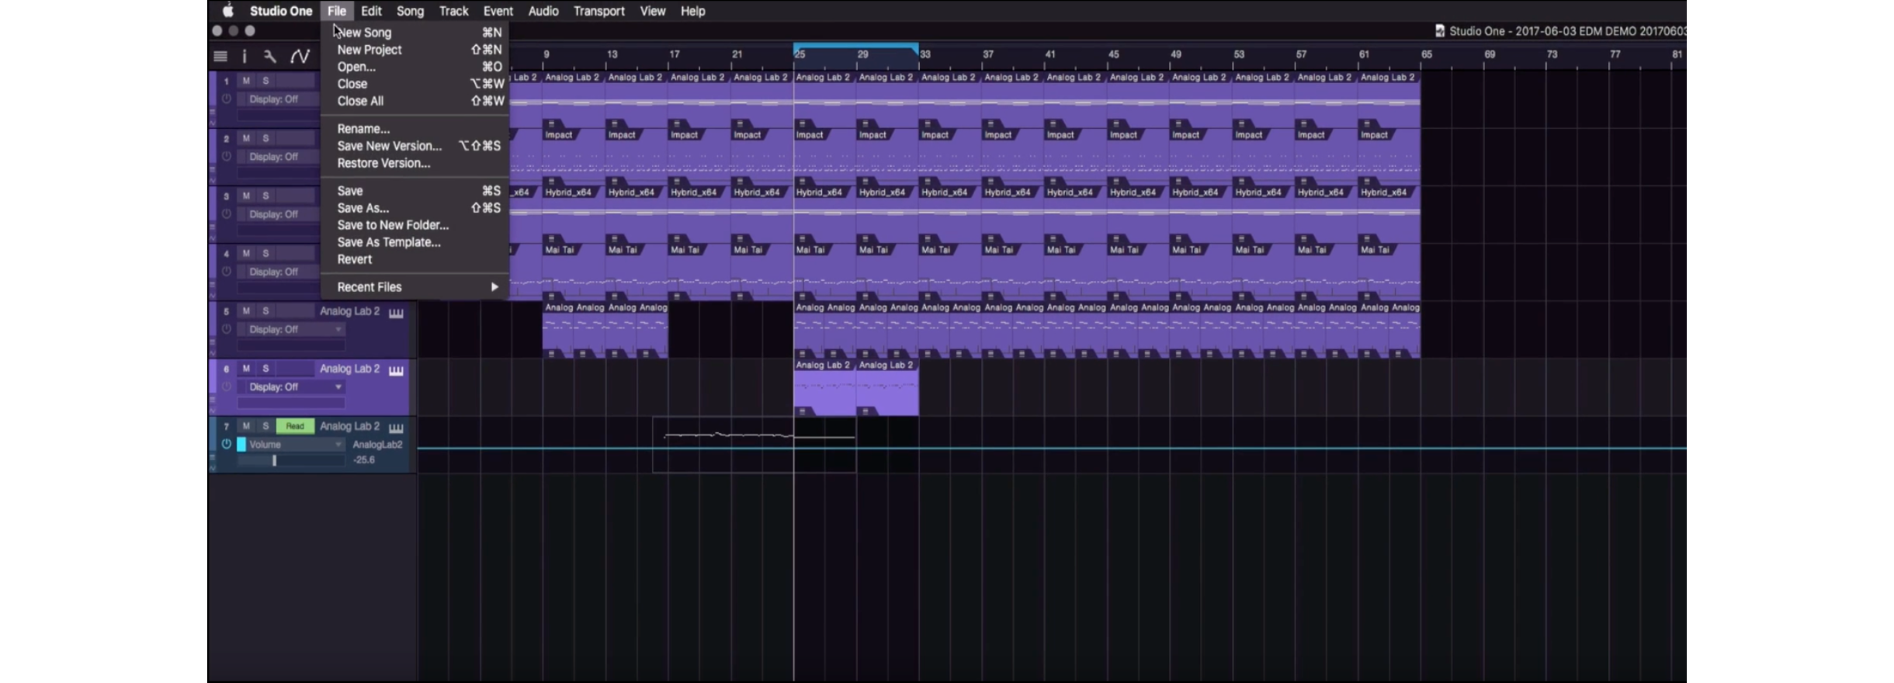
Task: Choose Save to New Folder entry
Action: tap(415, 225)
